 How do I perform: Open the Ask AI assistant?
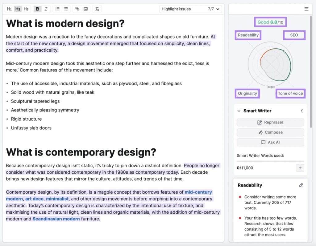270,142
